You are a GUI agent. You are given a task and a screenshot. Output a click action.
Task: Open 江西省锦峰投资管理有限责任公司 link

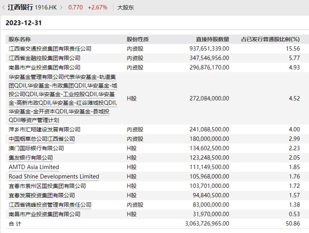coord(50,205)
